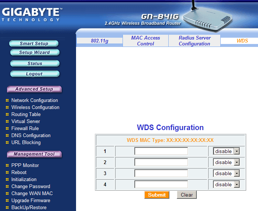
Task: Click the yellow bullet icon beside Change Password
Action: click(x=7, y=187)
